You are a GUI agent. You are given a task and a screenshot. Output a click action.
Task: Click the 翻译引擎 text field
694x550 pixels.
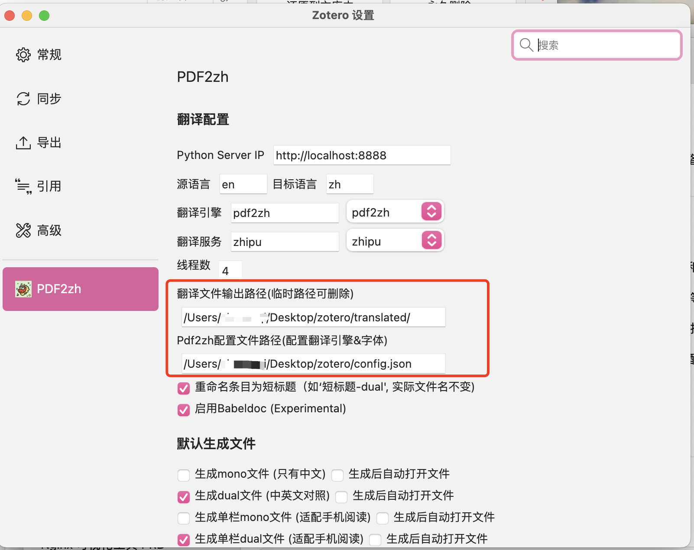click(x=285, y=213)
